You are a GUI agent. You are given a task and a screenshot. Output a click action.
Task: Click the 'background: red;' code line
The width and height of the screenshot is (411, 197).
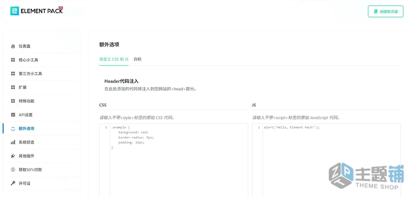pyautogui.click(x=133, y=132)
